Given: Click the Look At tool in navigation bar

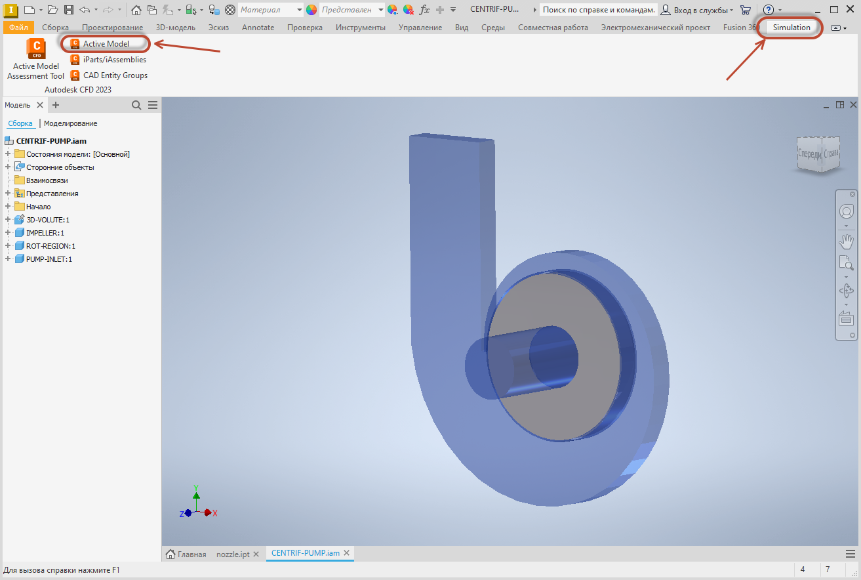Looking at the screenshot, I should (847, 318).
